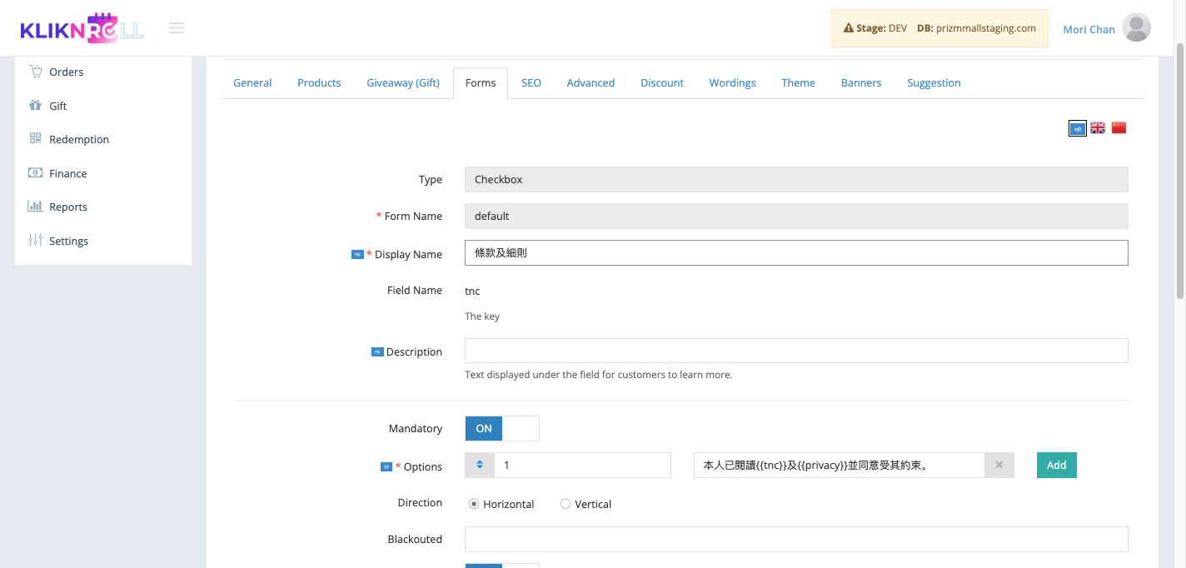Select Horizontal direction radio button
Image resolution: width=1186 pixels, height=568 pixels.
tap(474, 504)
